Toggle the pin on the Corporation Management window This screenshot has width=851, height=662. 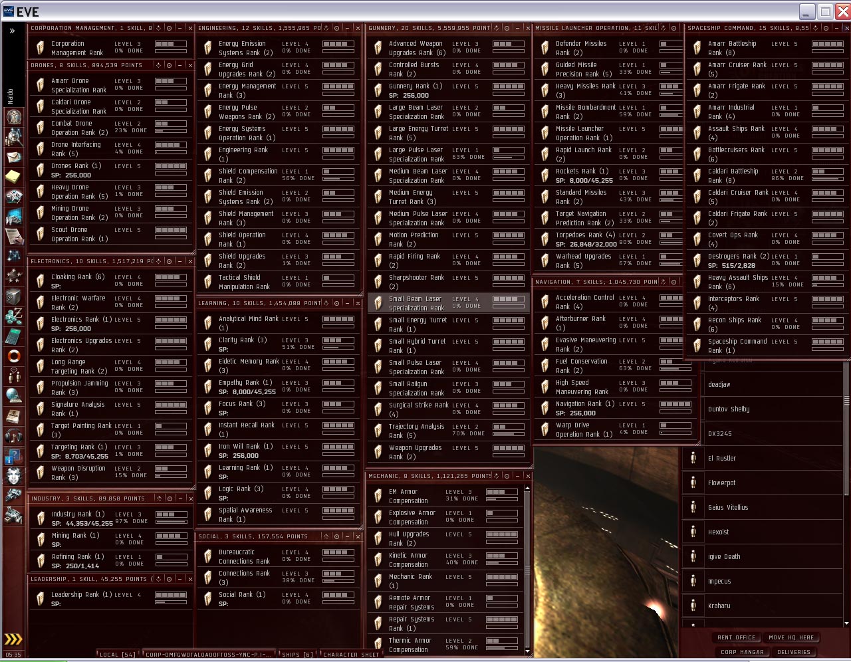(158, 28)
